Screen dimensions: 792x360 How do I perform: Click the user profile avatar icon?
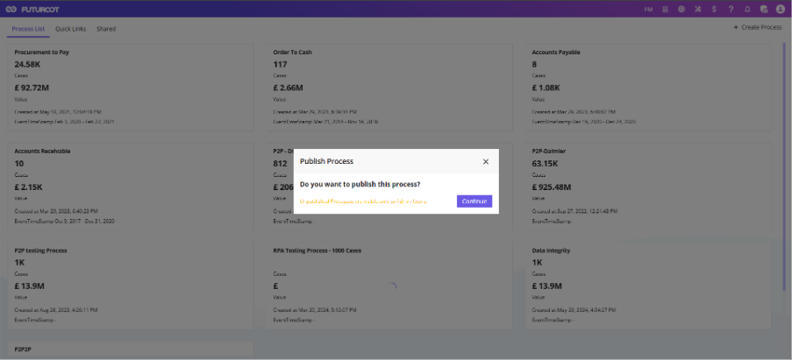[781, 9]
